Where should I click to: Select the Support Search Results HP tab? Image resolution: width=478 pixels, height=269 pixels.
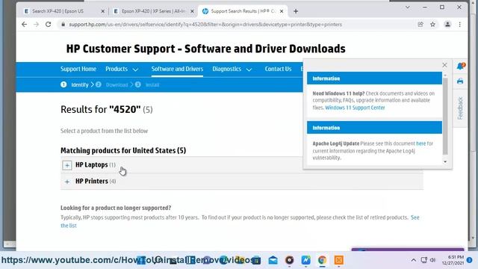243,11
